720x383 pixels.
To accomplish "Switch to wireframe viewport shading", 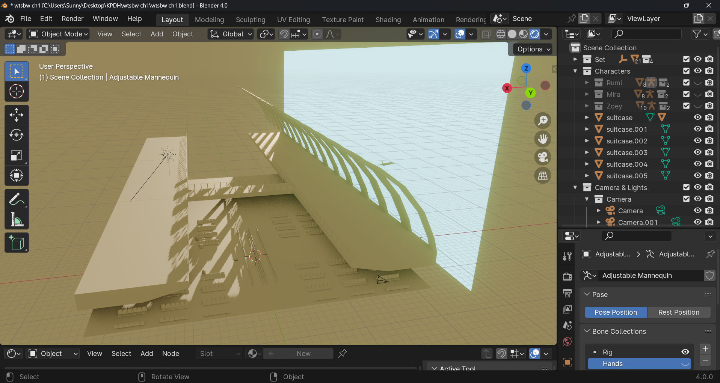I will (x=501, y=34).
